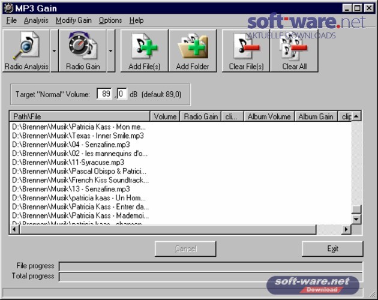Click the Add Folder icon
The image size is (378, 300).
point(193,50)
